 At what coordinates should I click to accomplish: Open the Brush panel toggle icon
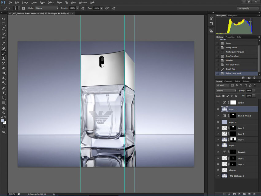[x=24, y=8]
